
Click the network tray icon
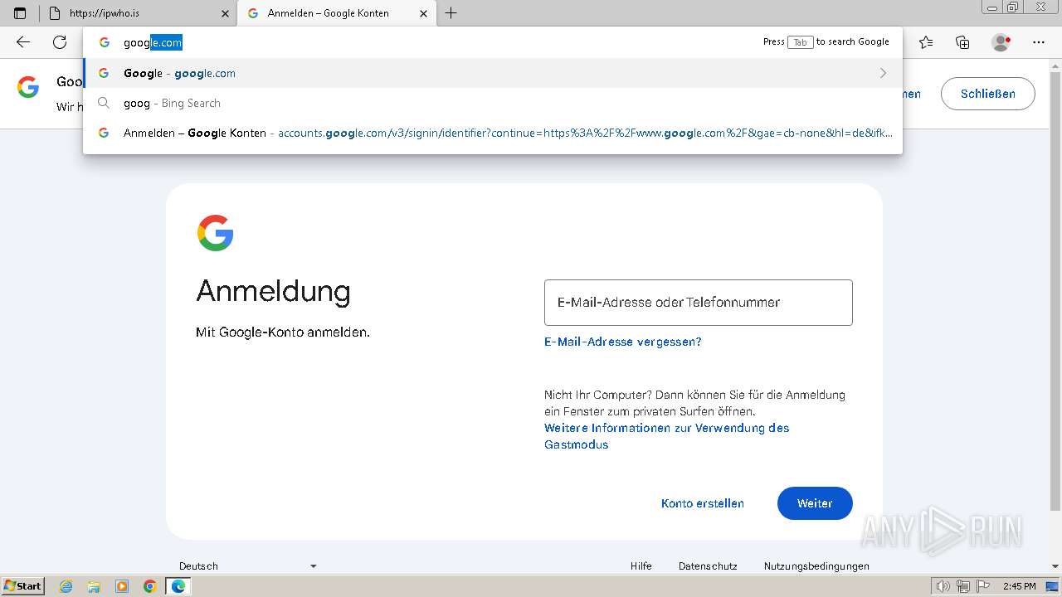(963, 586)
